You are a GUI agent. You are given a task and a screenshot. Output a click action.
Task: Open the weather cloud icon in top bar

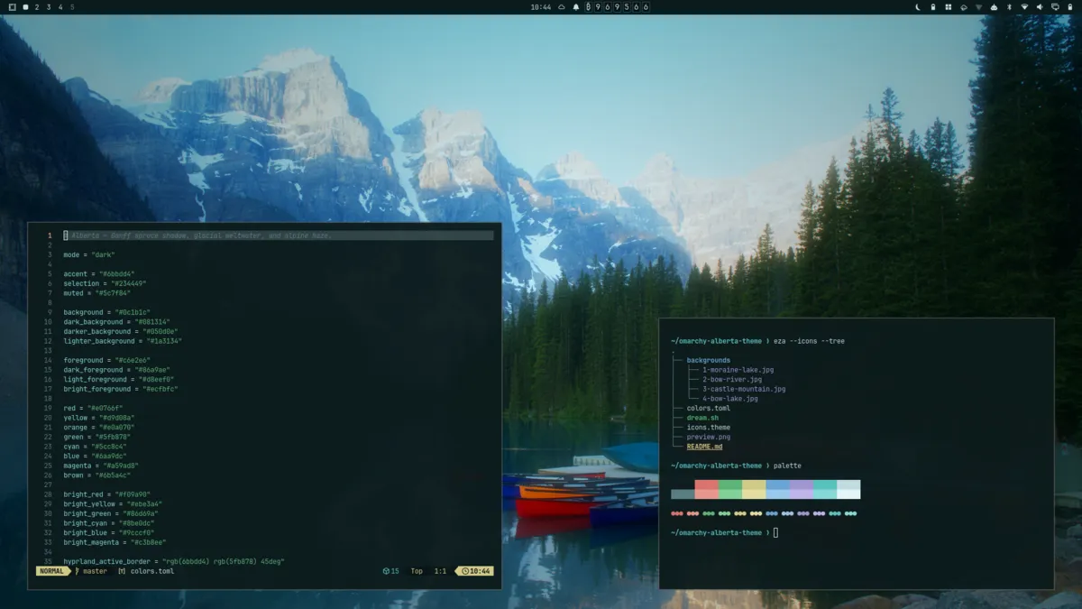pyautogui.click(x=561, y=7)
